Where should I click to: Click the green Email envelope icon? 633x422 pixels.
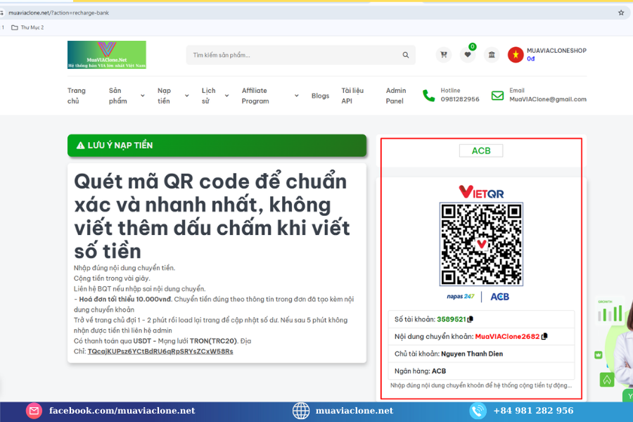click(497, 96)
